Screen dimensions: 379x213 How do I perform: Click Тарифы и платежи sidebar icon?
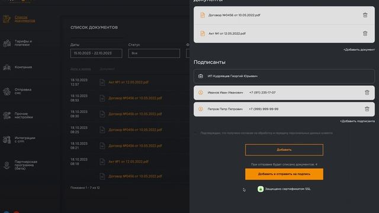pos(7,43)
